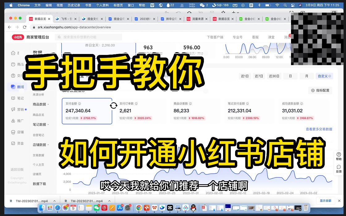Close the 流量来源 browser tab
The width and height of the screenshot is (346, 216).
206,19
